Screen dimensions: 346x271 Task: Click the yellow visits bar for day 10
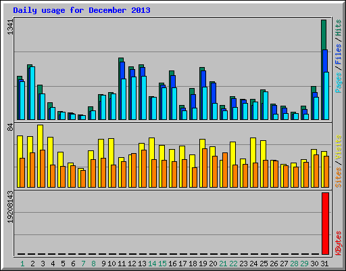pyautogui.click(x=111, y=152)
